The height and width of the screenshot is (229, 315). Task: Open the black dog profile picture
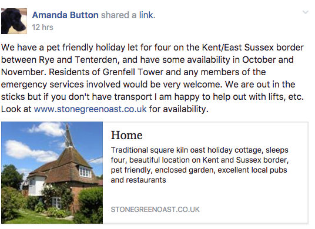pos(14,21)
